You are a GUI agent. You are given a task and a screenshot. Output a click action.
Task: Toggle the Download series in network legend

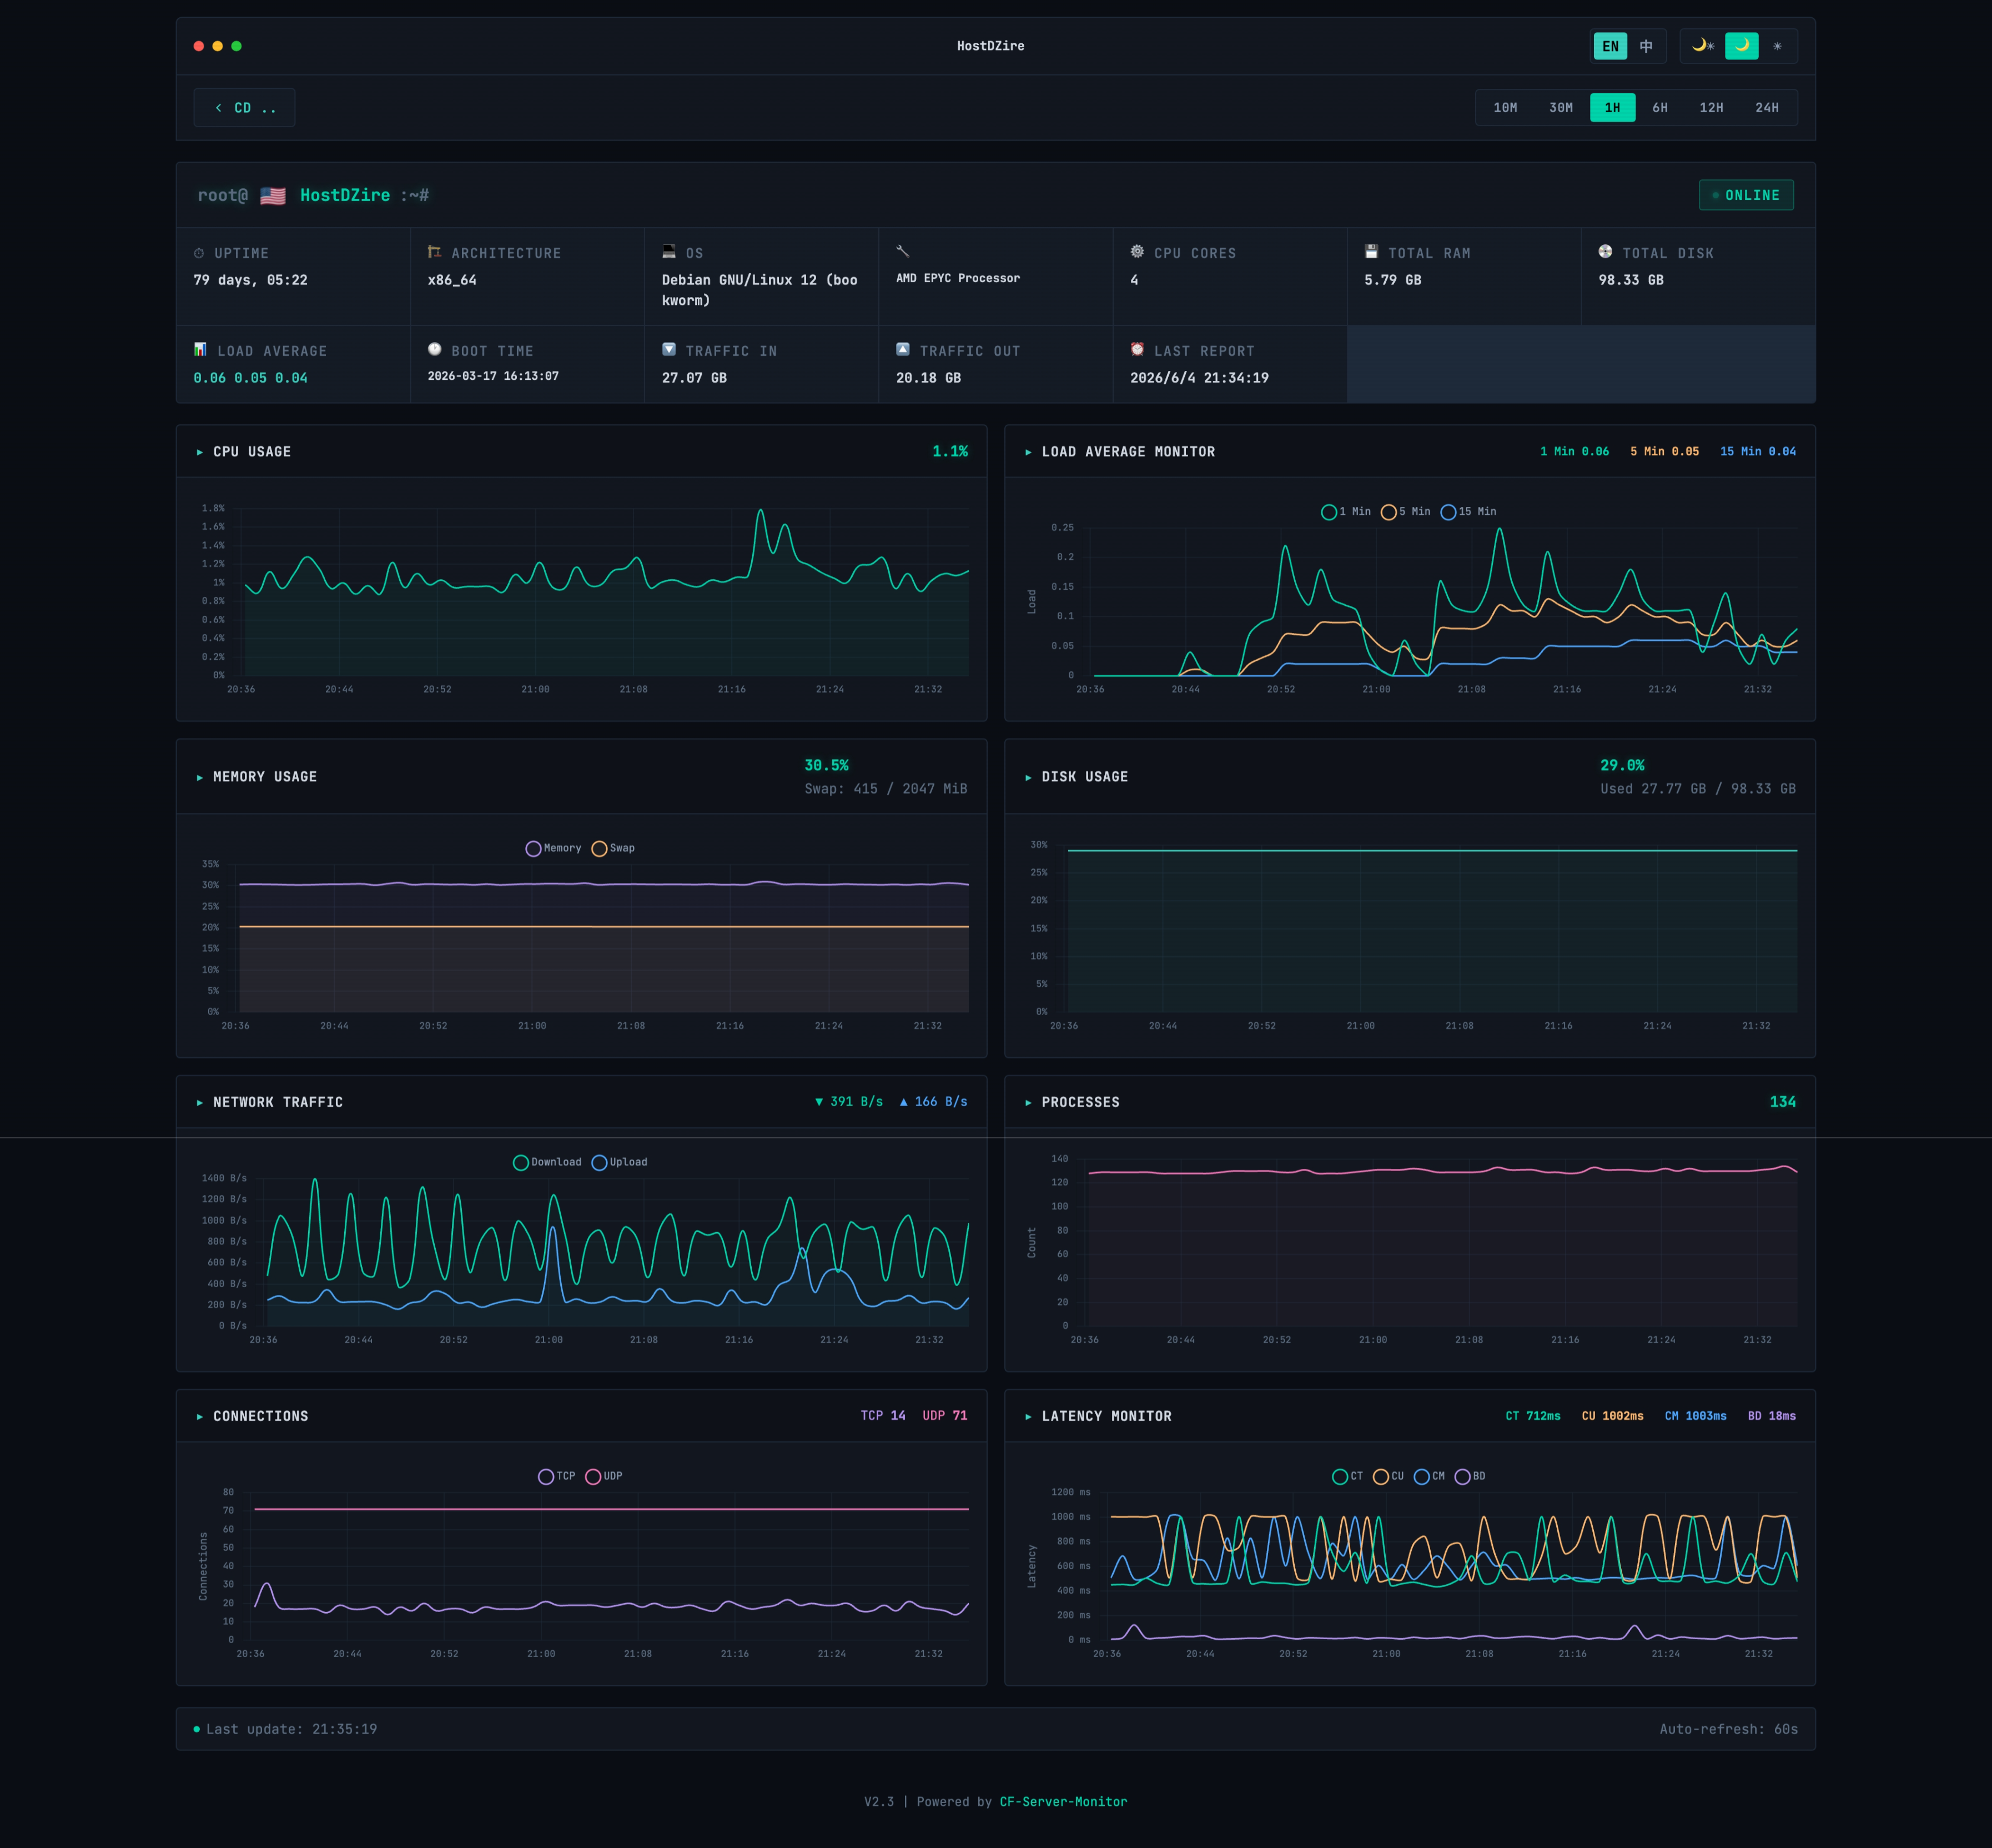pos(547,1162)
